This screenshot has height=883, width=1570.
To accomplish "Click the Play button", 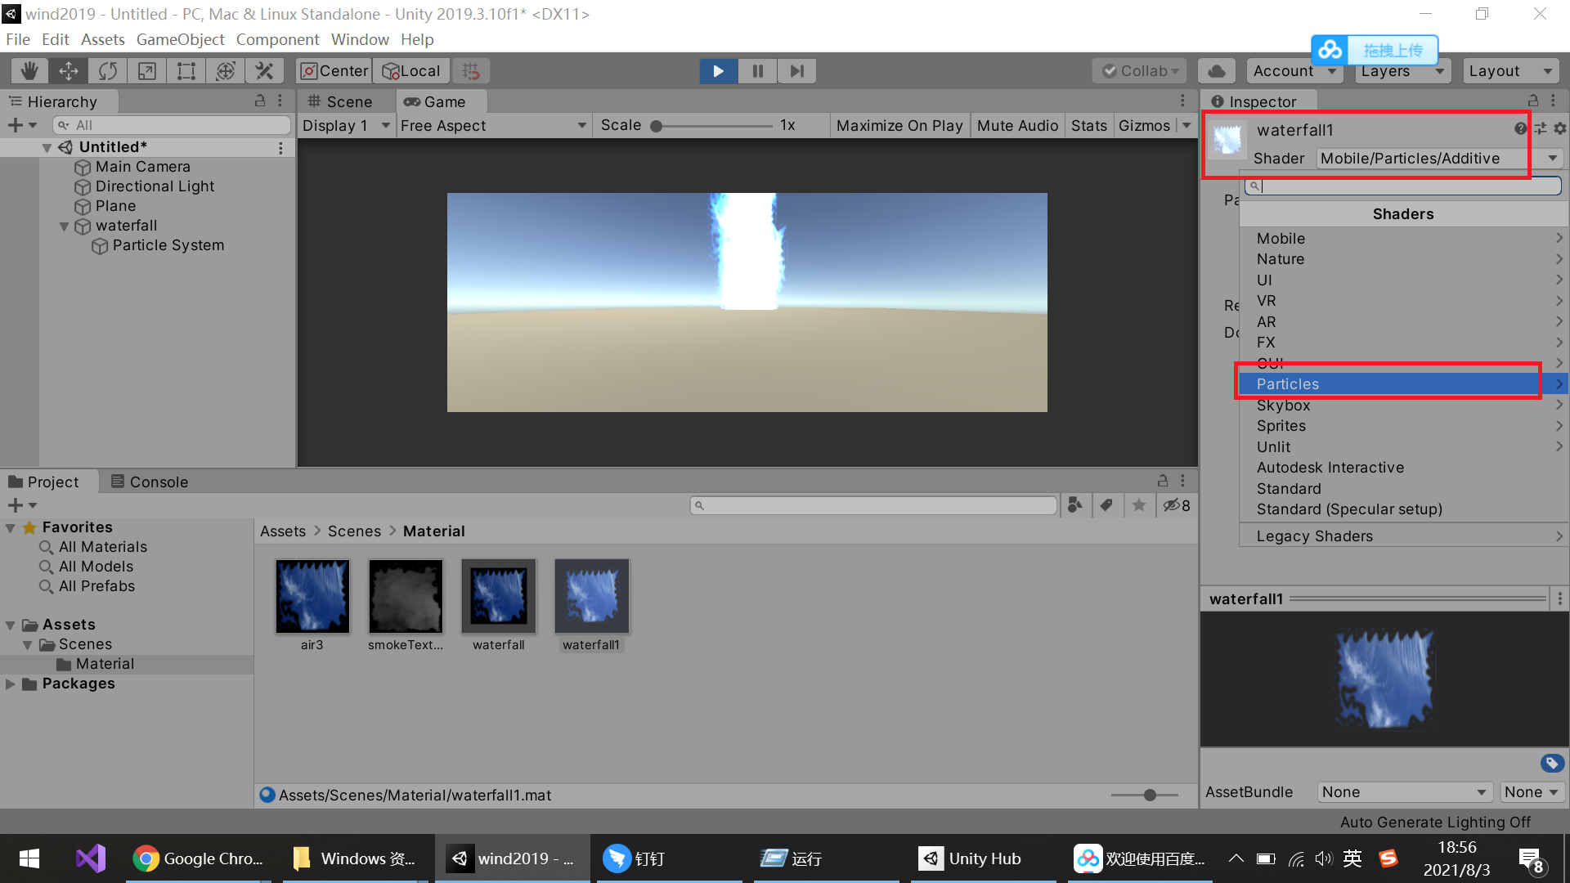I will (x=718, y=71).
